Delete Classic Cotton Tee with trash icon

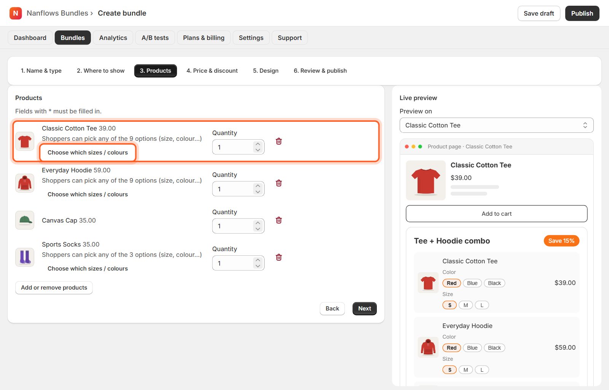click(279, 141)
